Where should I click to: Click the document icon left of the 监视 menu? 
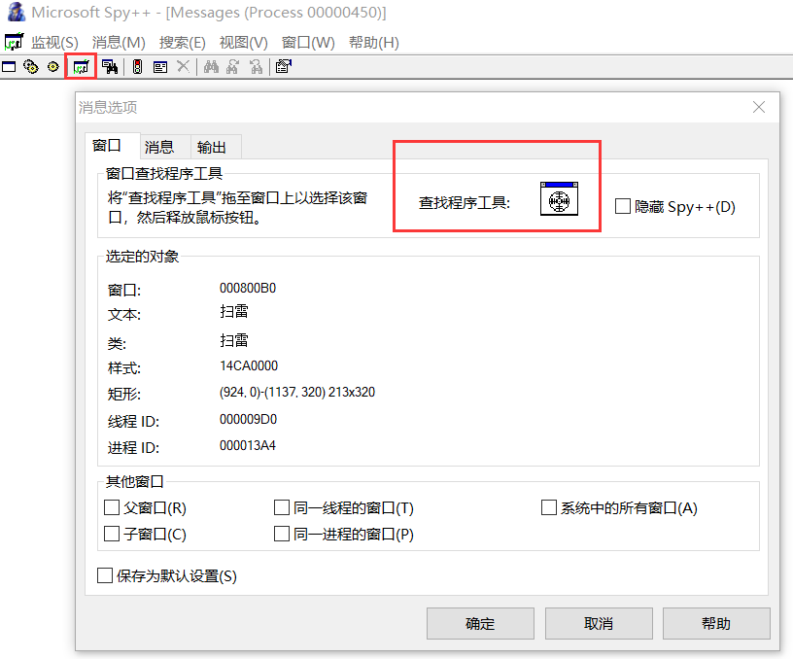point(14,42)
